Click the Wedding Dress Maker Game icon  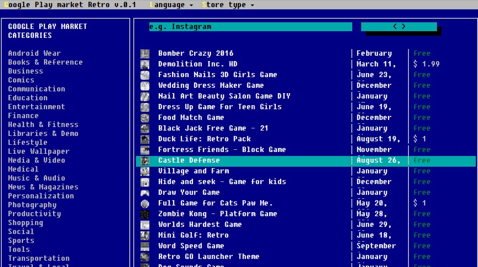click(145, 86)
